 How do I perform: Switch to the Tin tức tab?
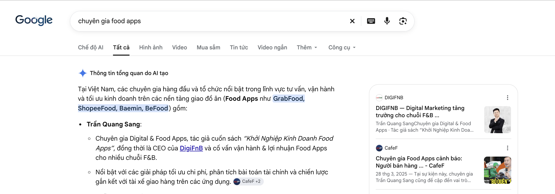(239, 47)
